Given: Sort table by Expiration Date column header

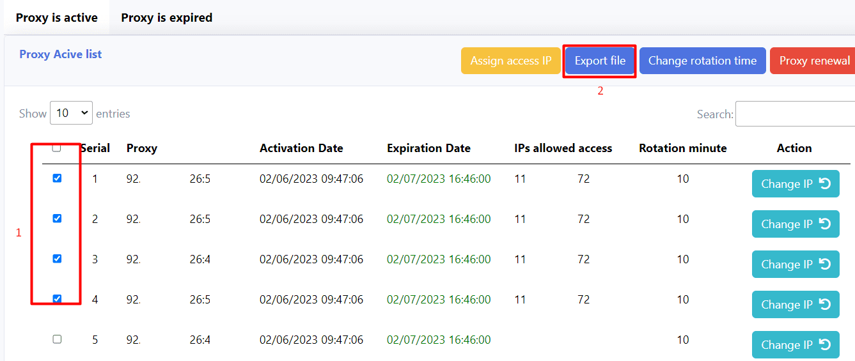Looking at the screenshot, I should point(428,148).
